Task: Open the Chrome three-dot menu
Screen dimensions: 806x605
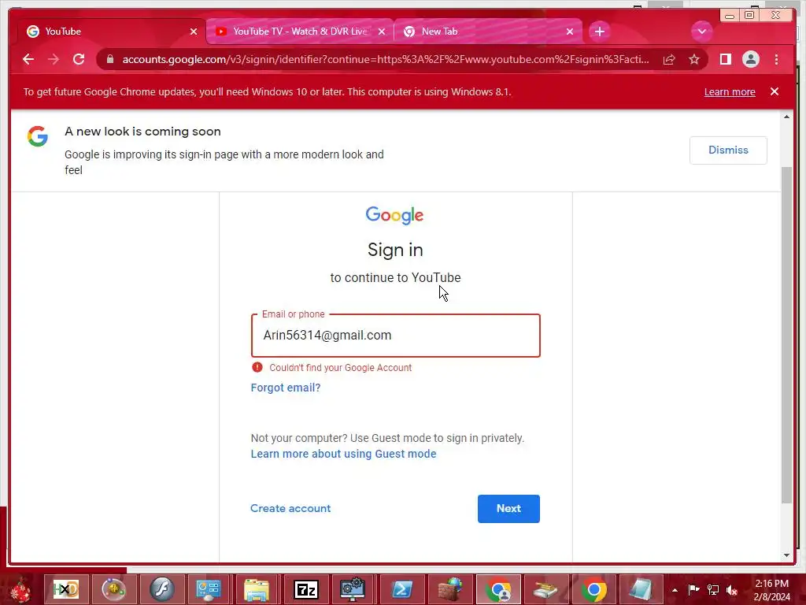Action: (x=776, y=59)
